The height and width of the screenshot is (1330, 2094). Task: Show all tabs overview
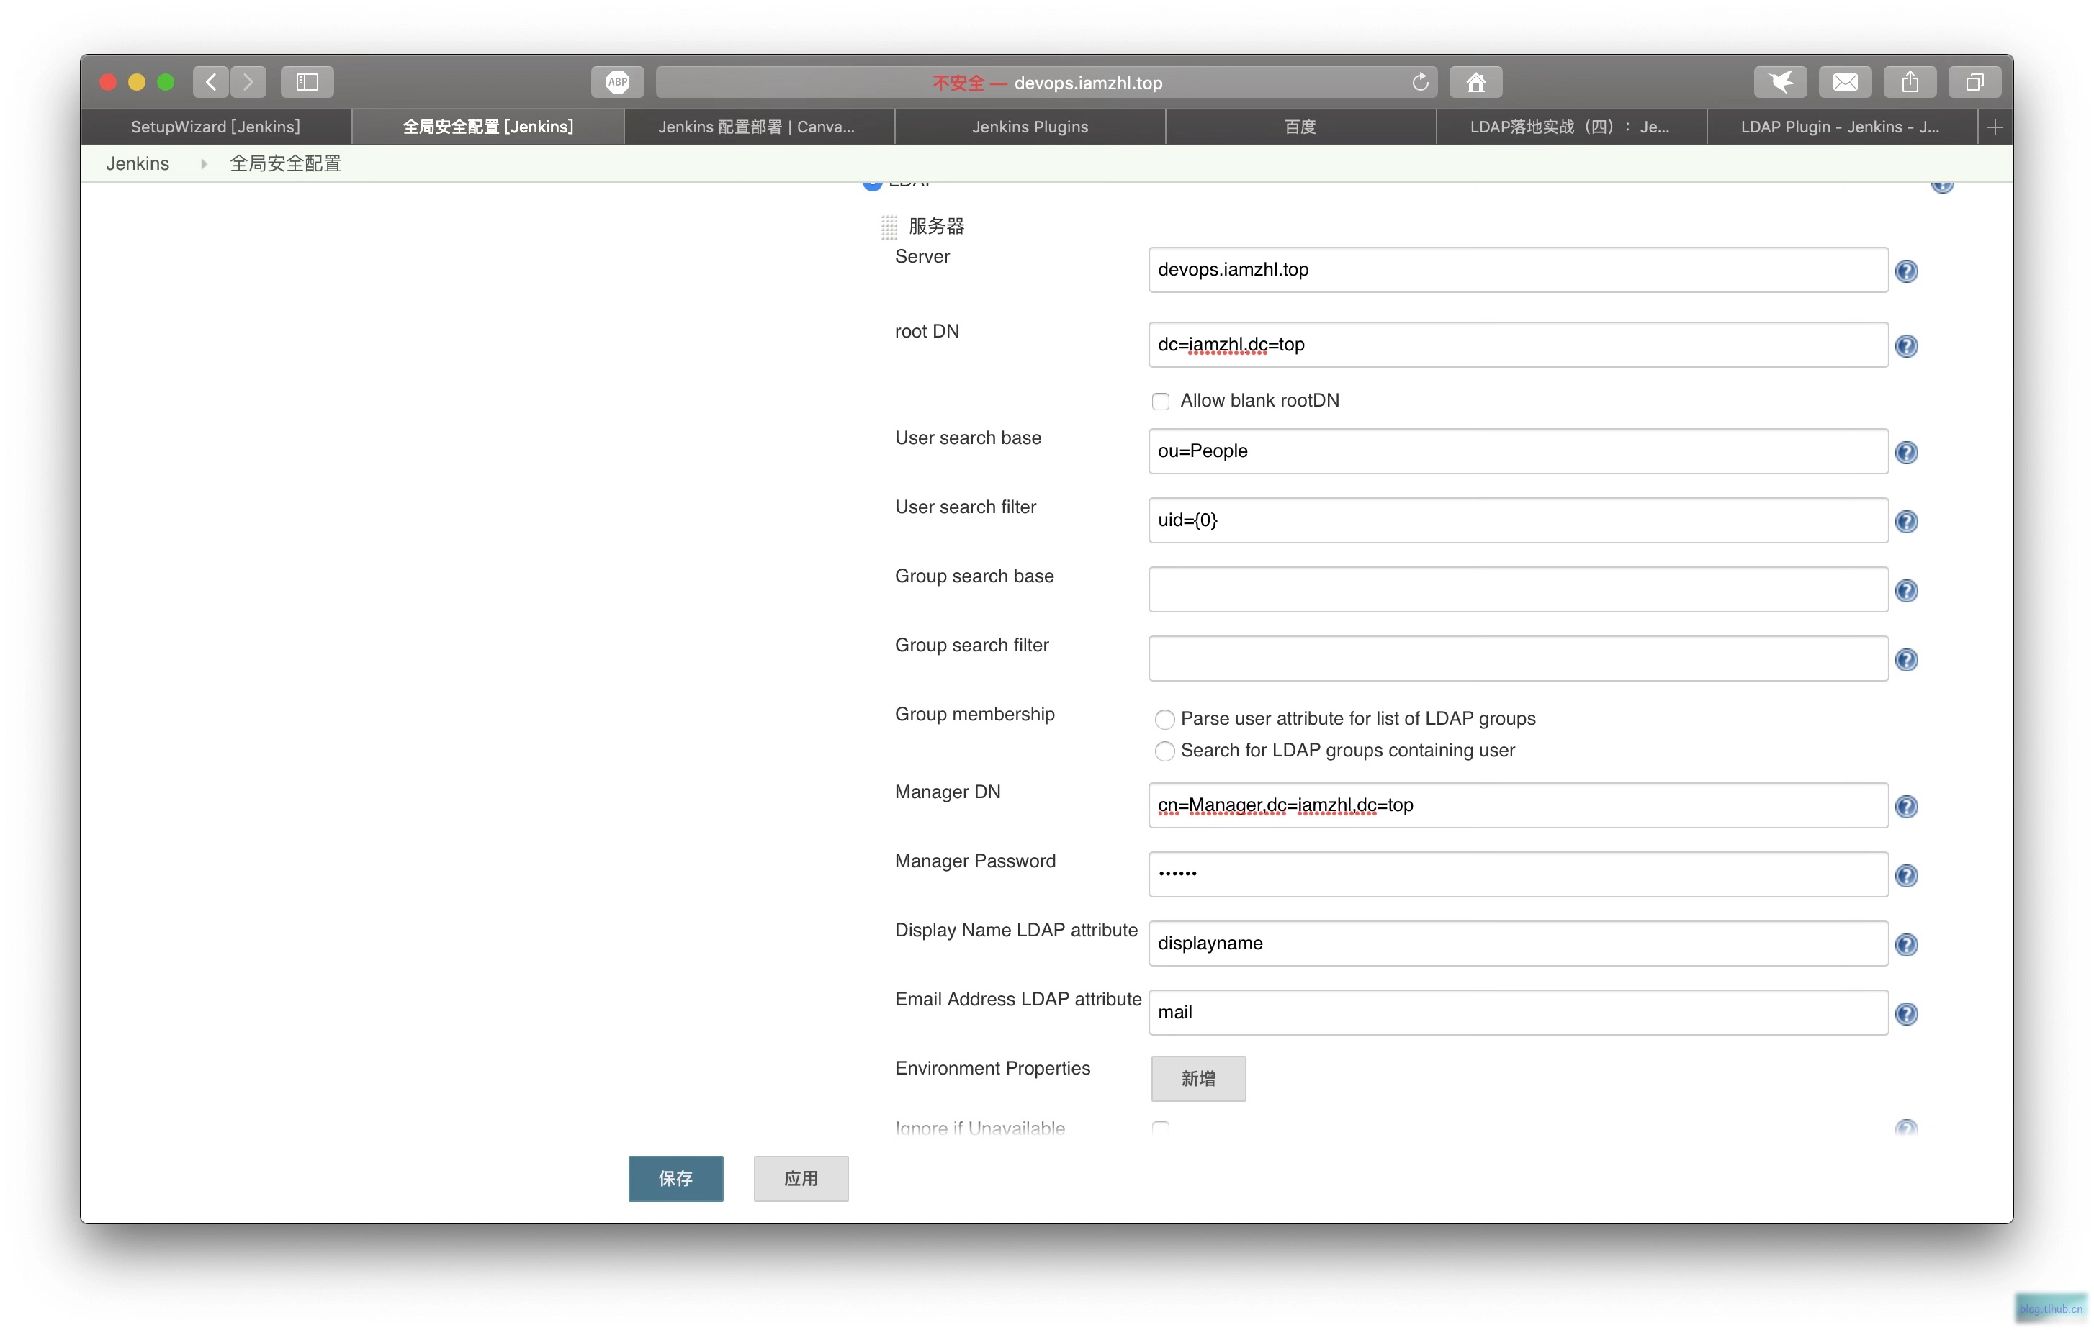(x=1974, y=82)
